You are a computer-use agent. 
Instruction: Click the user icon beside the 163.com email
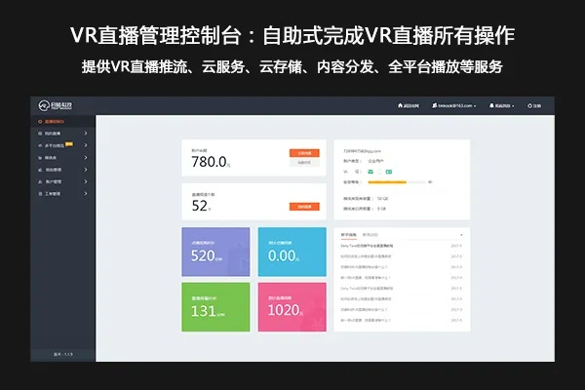coord(434,105)
